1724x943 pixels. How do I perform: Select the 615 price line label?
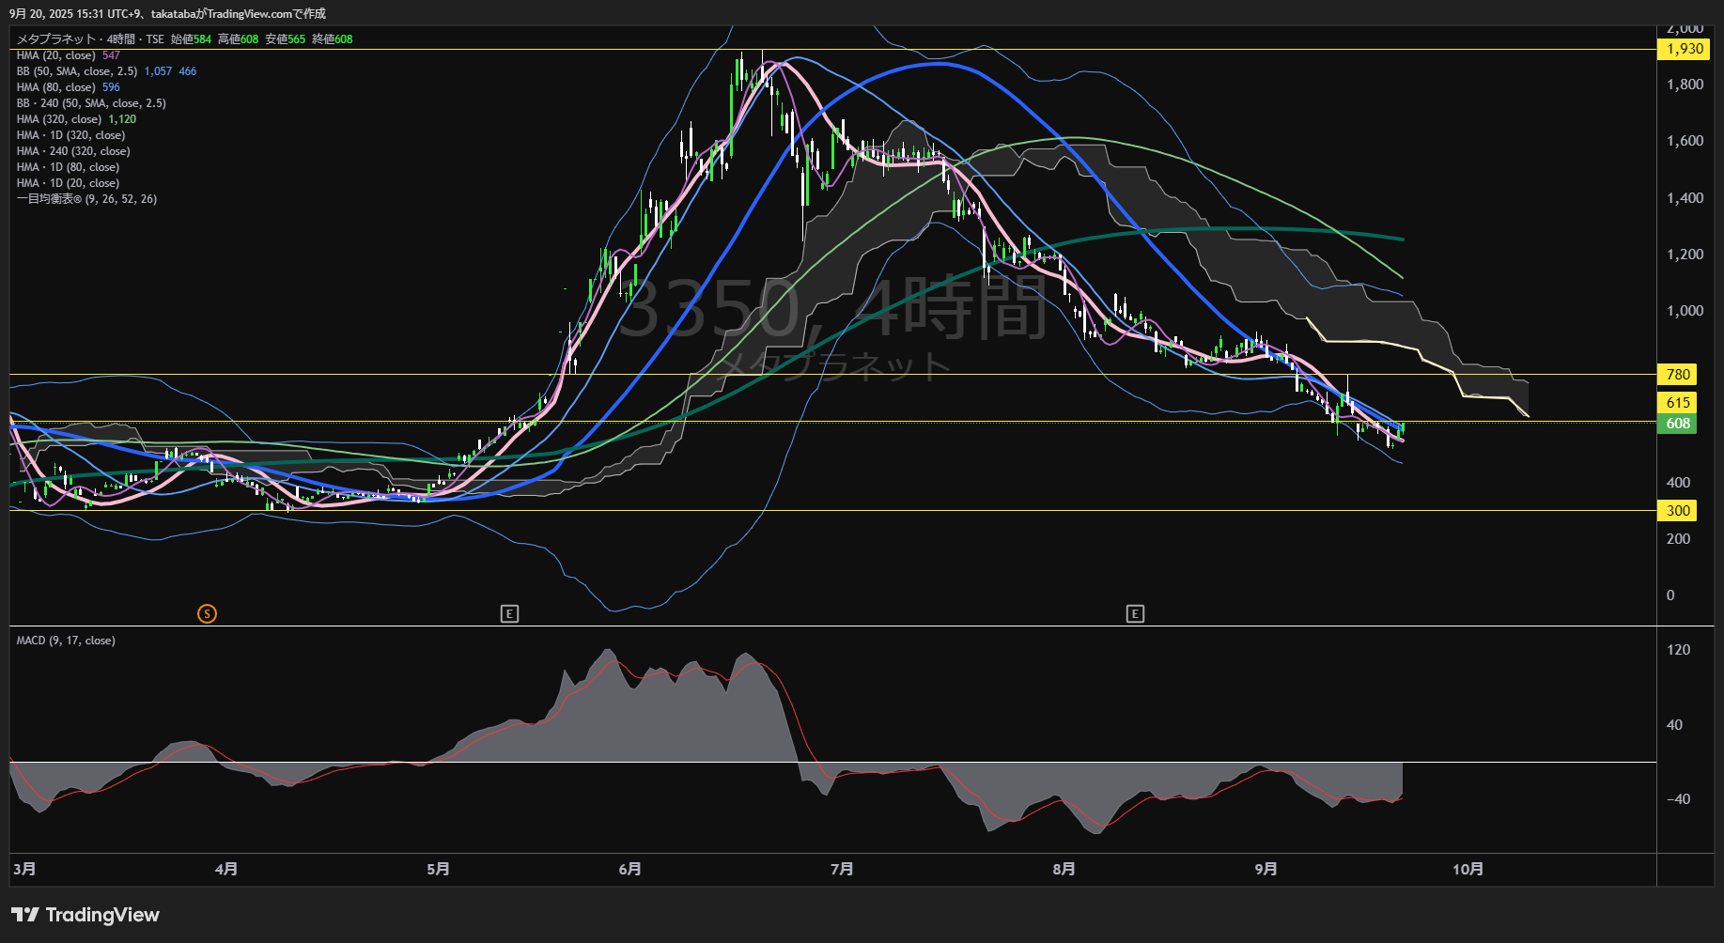(1678, 403)
